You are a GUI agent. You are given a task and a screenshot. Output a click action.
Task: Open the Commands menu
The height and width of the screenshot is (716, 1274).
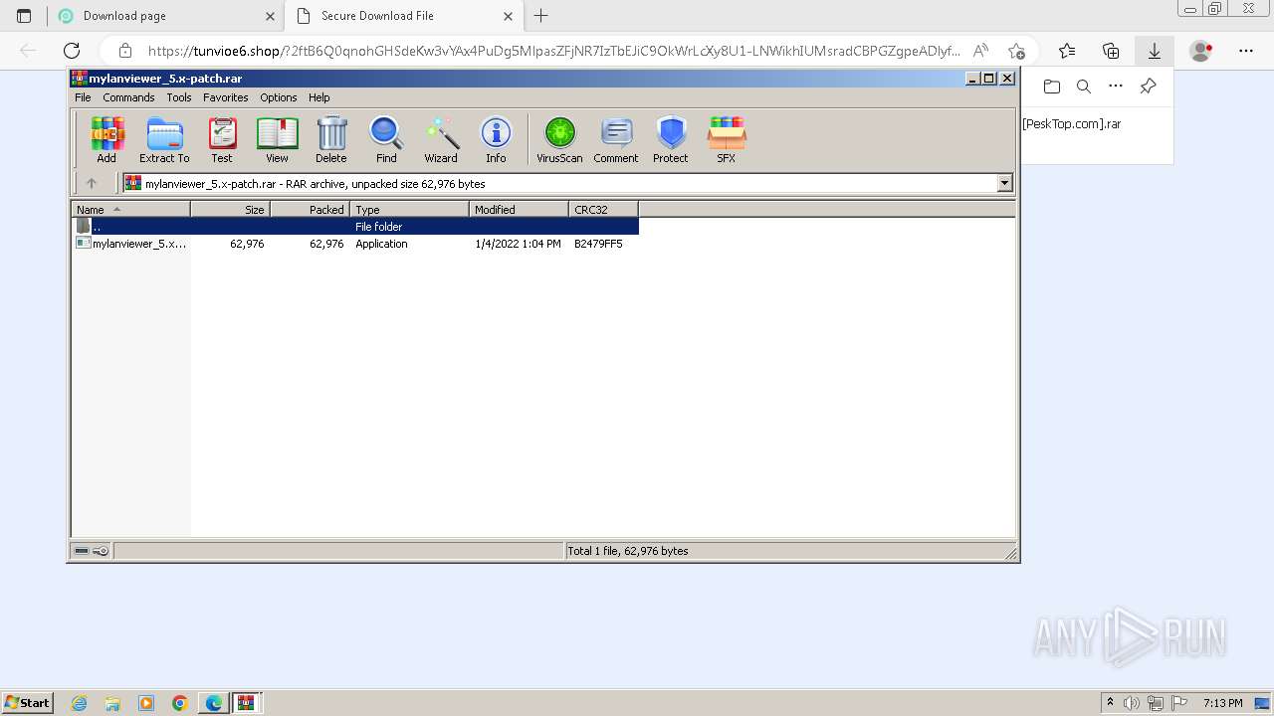[x=128, y=97]
